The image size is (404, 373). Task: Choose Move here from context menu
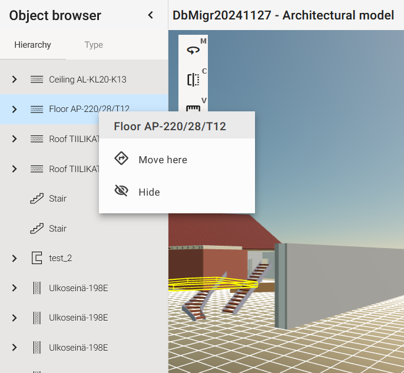click(x=163, y=160)
